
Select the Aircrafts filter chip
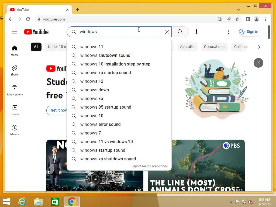(187, 47)
